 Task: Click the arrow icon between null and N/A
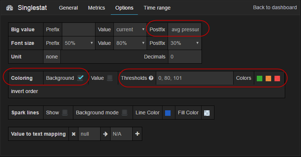point(105,134)
